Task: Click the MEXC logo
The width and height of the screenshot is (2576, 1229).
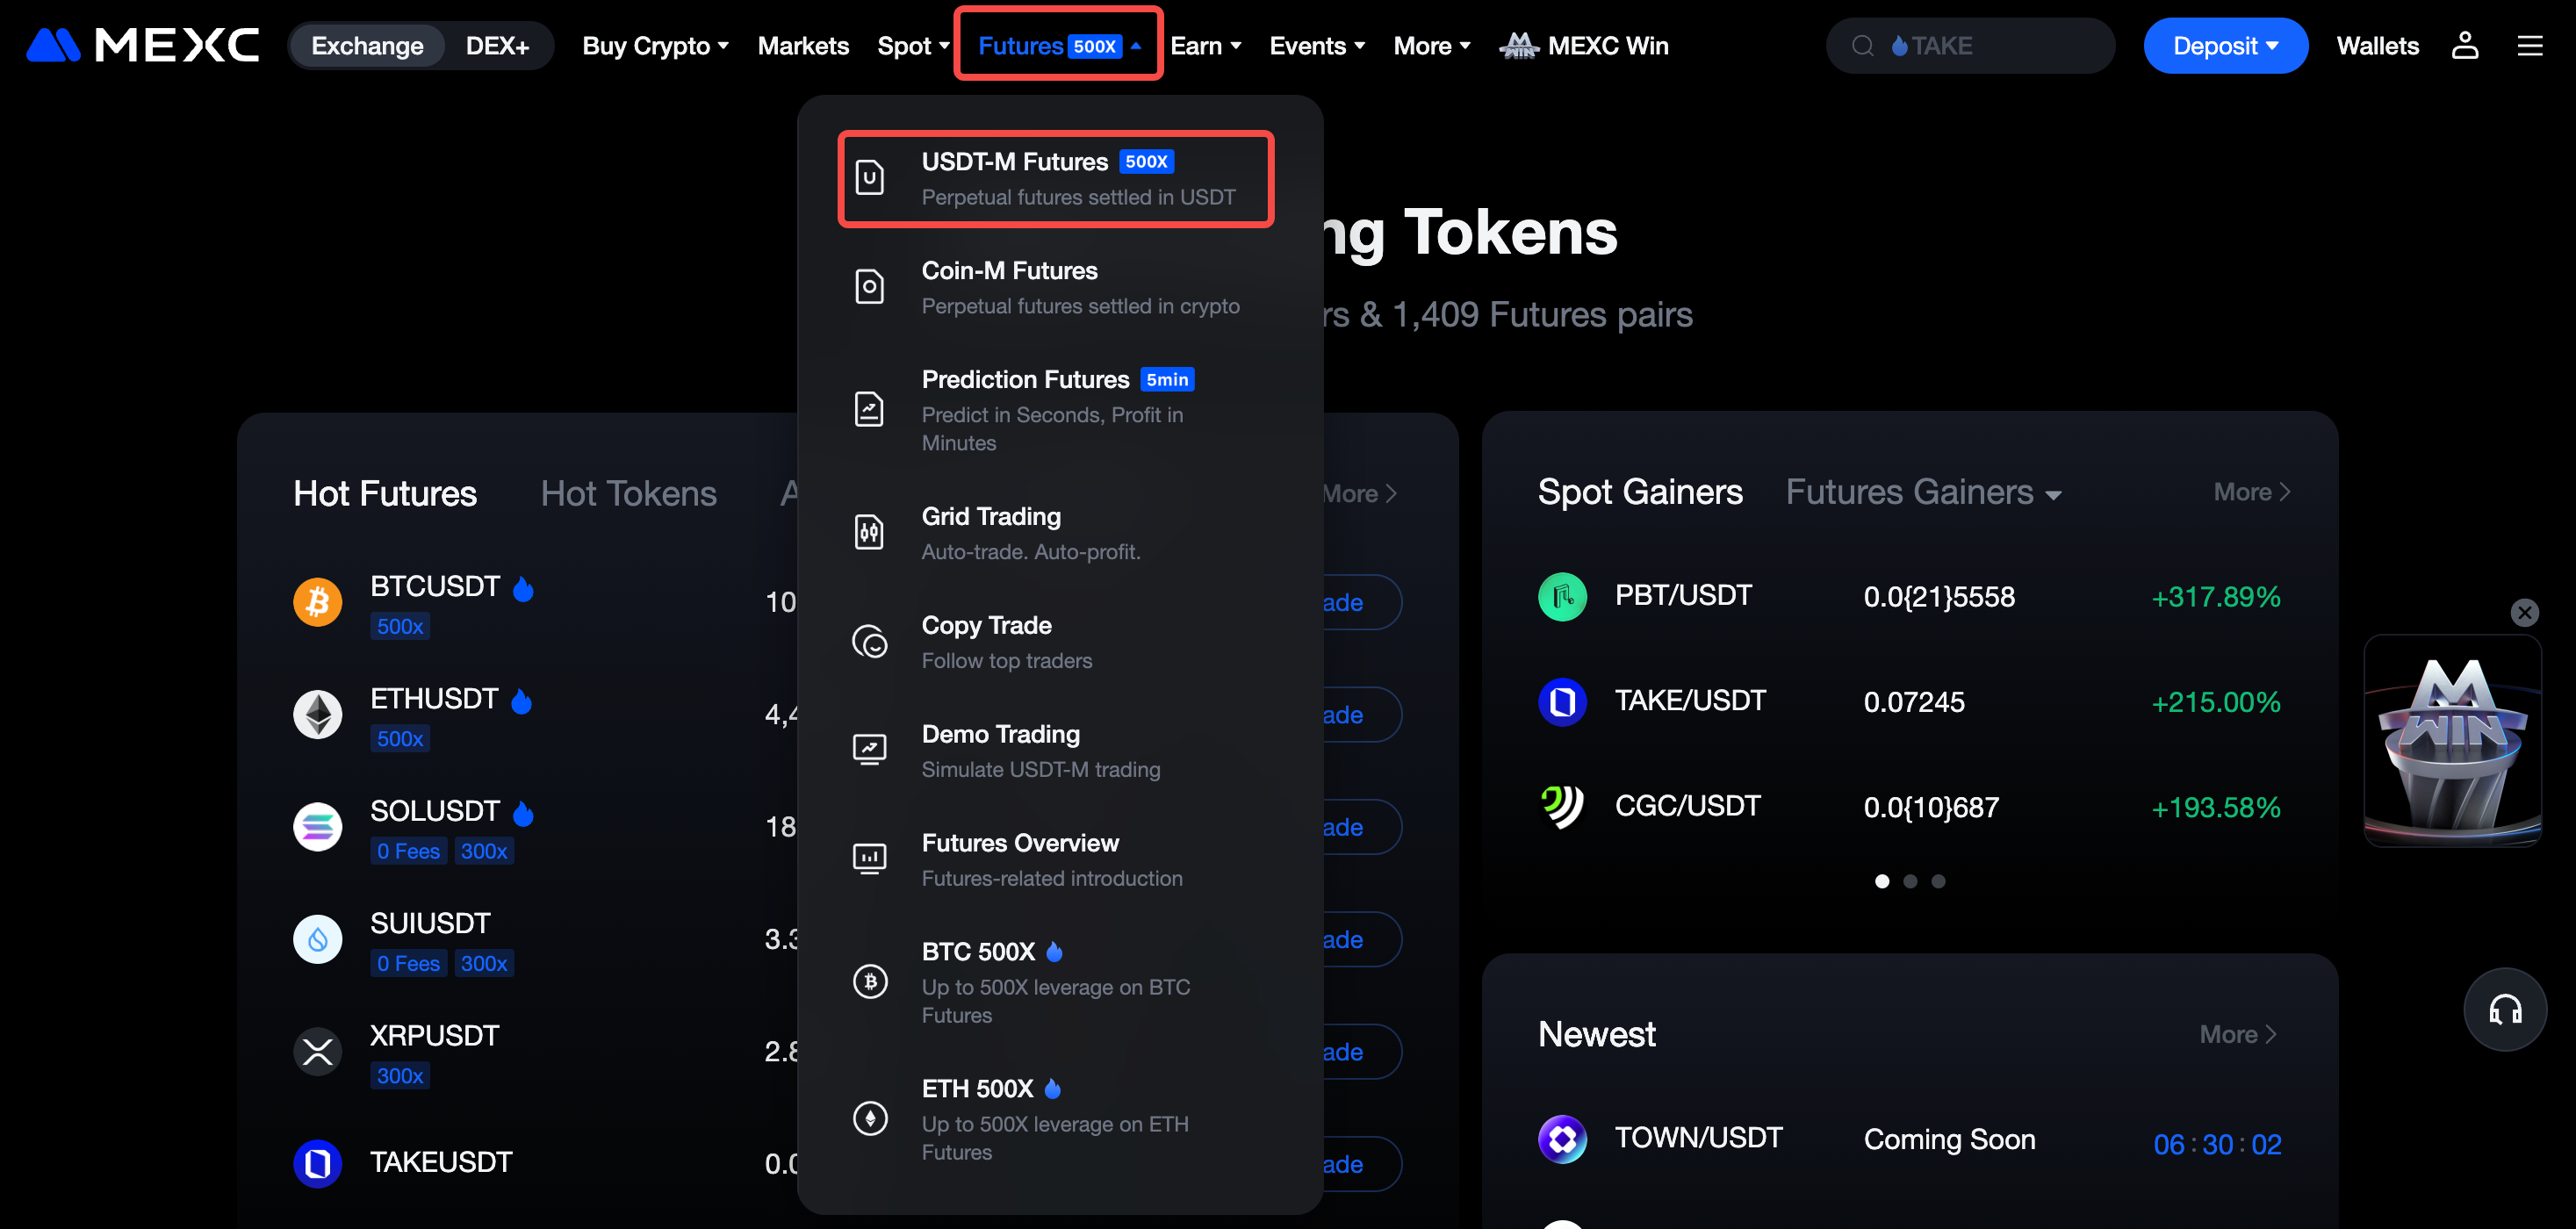Action: click(142, 46)
